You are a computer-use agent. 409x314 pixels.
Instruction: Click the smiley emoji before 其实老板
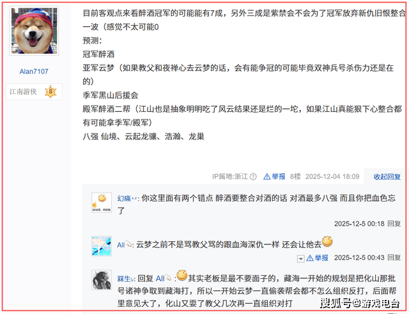coord(182,276)
